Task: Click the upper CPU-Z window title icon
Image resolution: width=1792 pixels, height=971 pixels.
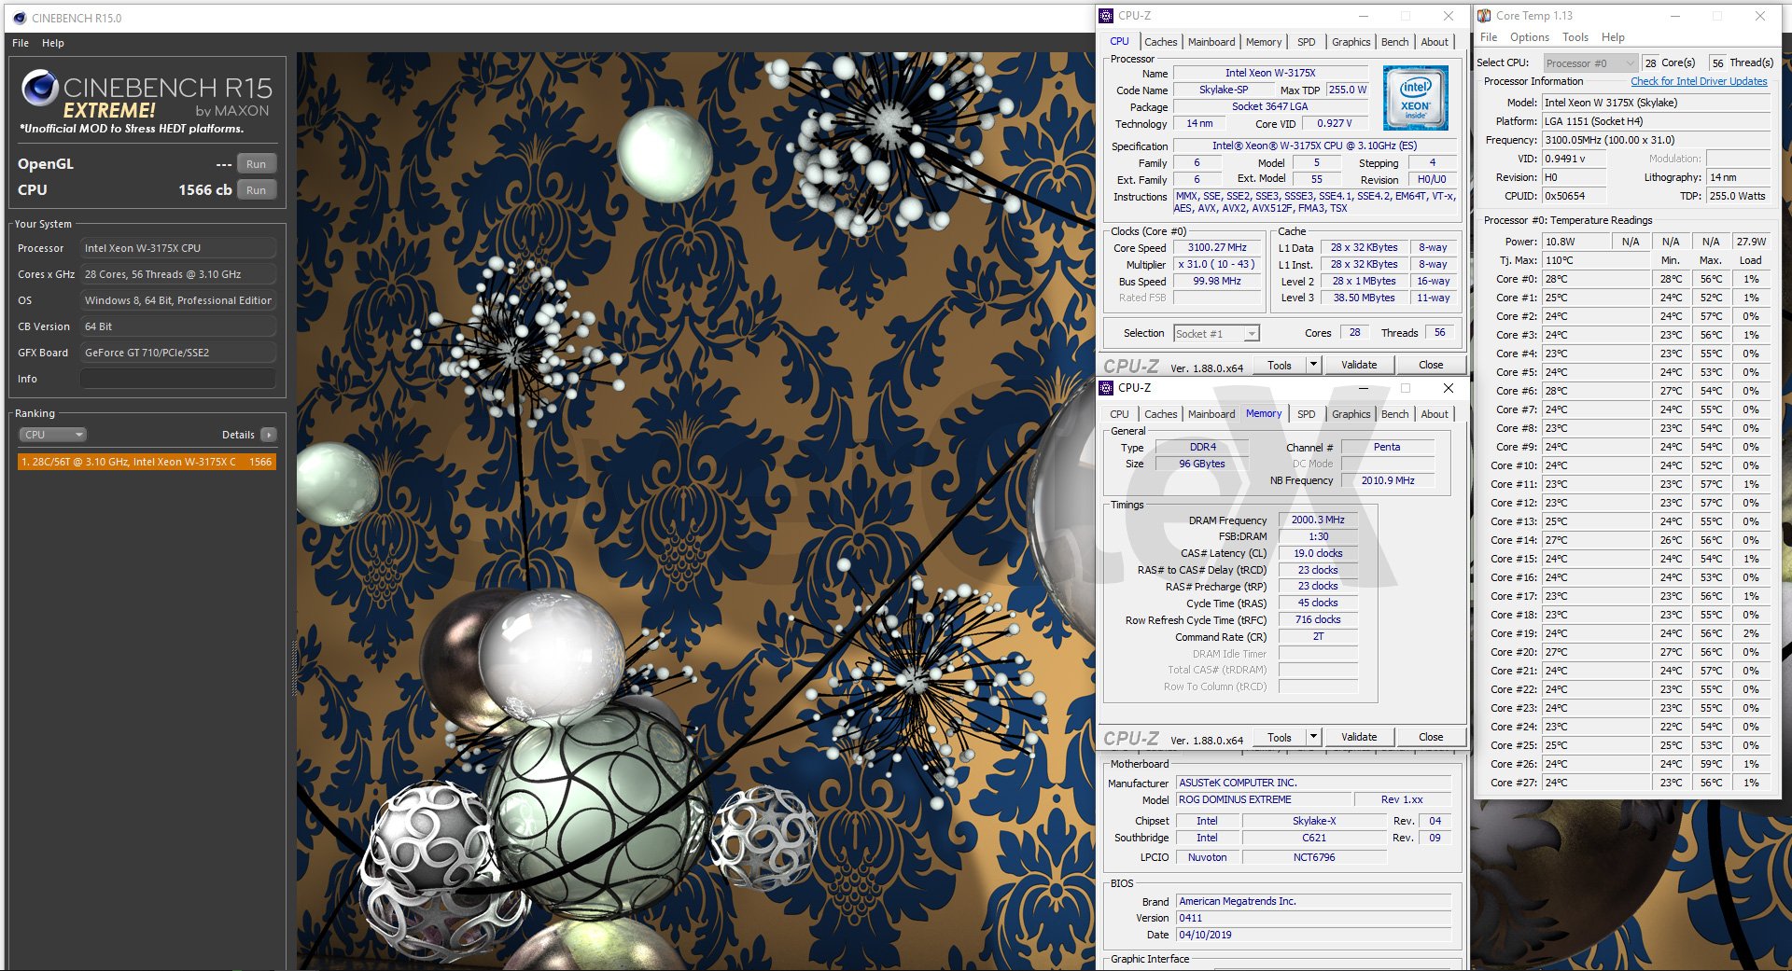Action: [1106, 16]
